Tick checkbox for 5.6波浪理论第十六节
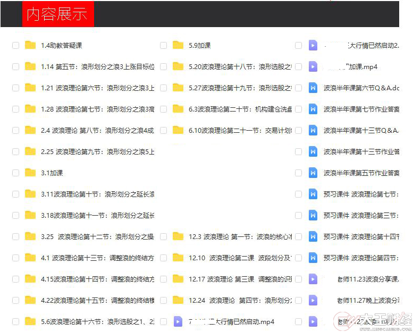The width and height of the screenshot is (413, 332). tap(15, 321)
